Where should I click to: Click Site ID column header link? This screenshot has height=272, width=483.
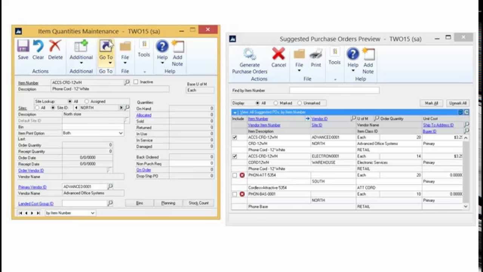[x=317, y=125]
